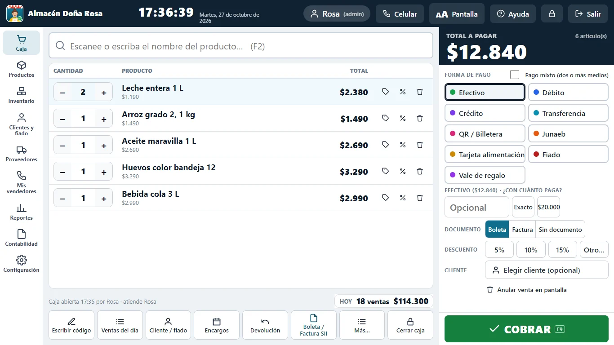Click the lock screen icon in header
The image size is (614, 345).
point(552,14)
